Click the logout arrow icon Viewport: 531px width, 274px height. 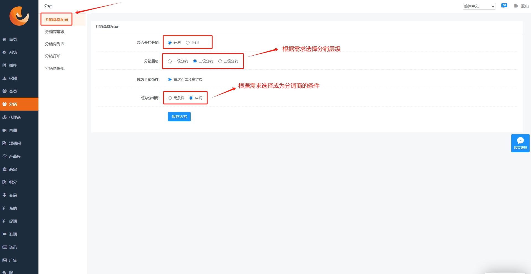[x=516, y=6]
